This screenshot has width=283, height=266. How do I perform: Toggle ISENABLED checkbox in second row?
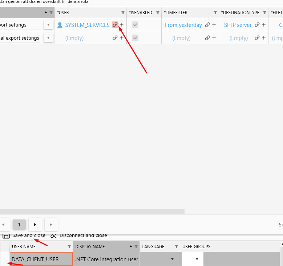click(x=135, y=38)
